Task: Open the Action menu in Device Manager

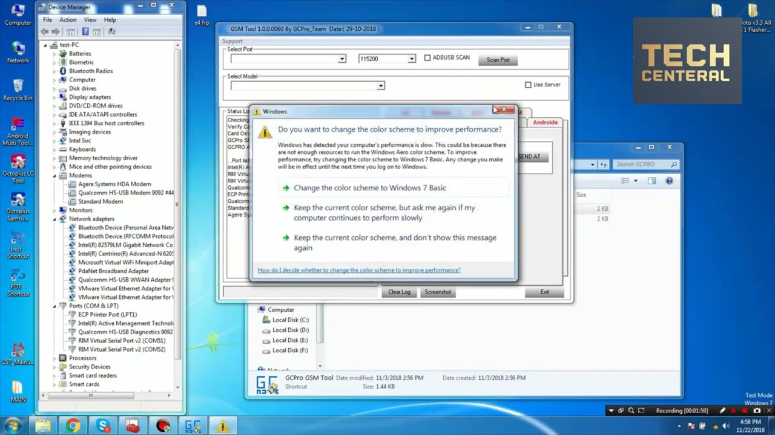Action: (68, 20)
